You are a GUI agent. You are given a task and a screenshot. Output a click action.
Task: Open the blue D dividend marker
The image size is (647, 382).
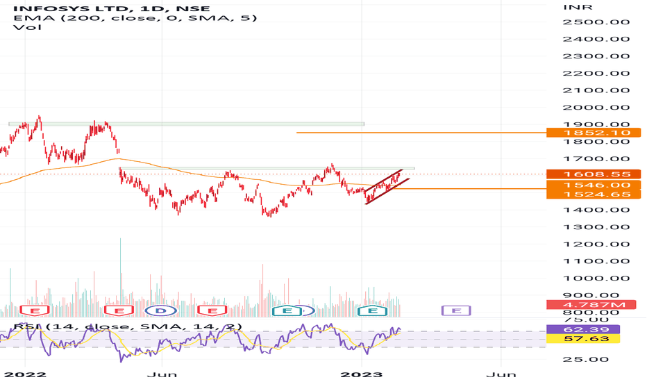(x=161, y=310)
